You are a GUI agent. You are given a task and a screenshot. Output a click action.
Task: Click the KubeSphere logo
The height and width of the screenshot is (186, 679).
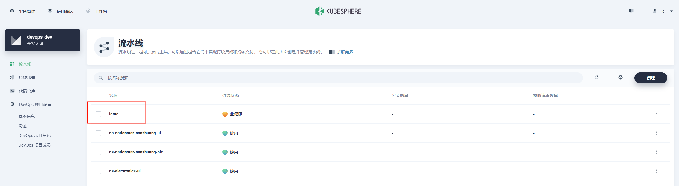pos(338,11)
